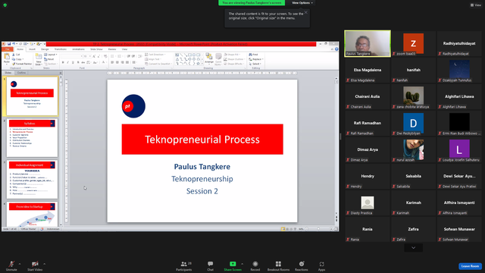The height and width of the screenshot is (273, 485).
Task: Select Paulus Tangkere's video tile
Action: (368, 43)
